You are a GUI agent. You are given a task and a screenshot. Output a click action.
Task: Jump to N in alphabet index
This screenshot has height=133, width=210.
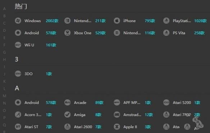click(x=4, y=103)
